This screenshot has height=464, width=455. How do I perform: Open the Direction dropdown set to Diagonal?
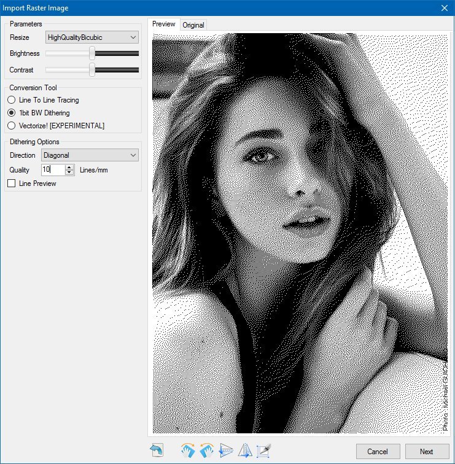pos(90,155)
